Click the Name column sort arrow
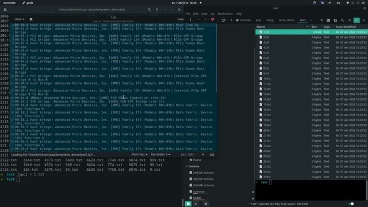The width and height of the screenshot is (368, 207). (308, 27)
